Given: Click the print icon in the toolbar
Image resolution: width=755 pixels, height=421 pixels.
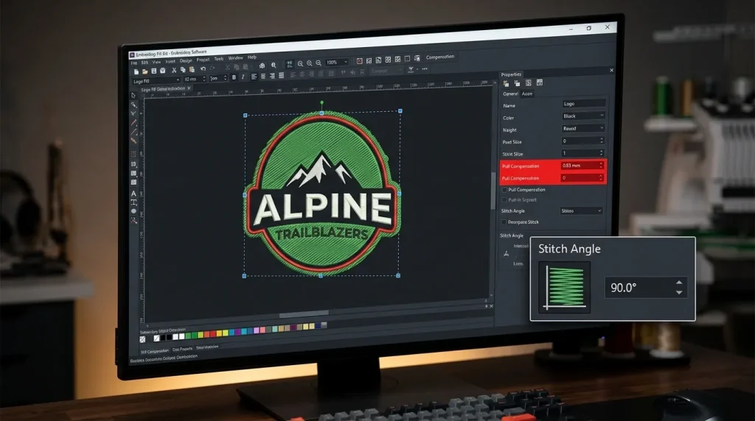Looking at the screenshot, I should 162,71.
